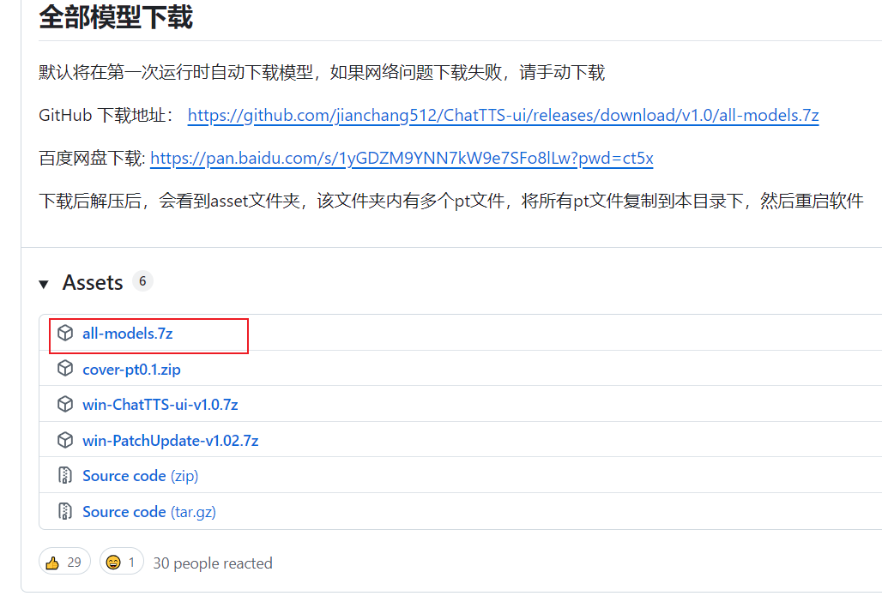882x602 pixels.
Task: Click the line starting with 下载后解压后
Action: [451, 202]
